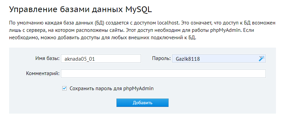Image resolution: width=281 pixels, height=122 pixels.
Task: Click the 'Сохранить пароль для phpMyAdmin' label text
Action: click(111, 88)
